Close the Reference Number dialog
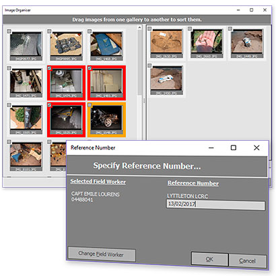The image size is (276, 276). (256, 147)
